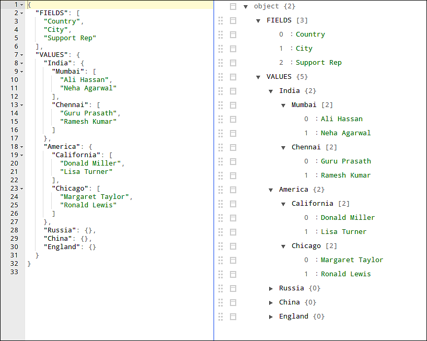427x341 pixels.
Task: Click the drag handle next to the India node
Action: (x=220, y=90)
